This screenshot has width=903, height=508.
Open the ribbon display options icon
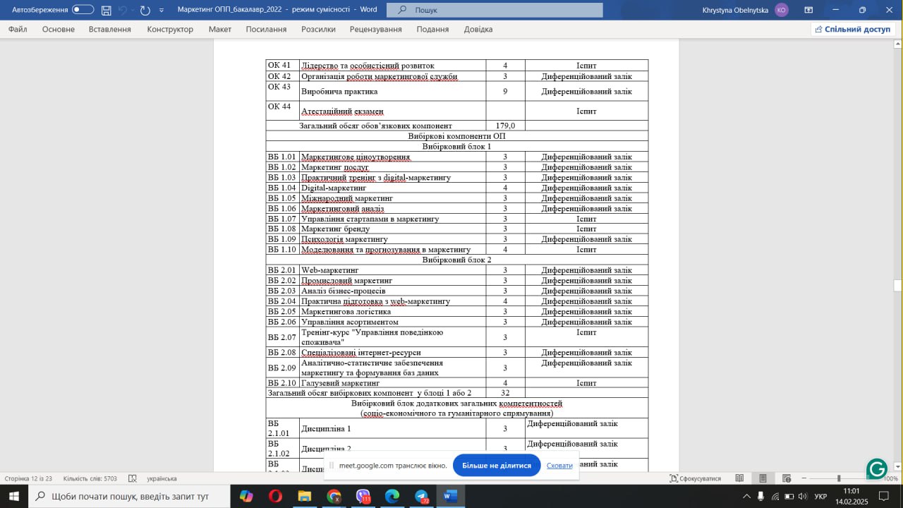pyautogui.click(x=808, y=10)
